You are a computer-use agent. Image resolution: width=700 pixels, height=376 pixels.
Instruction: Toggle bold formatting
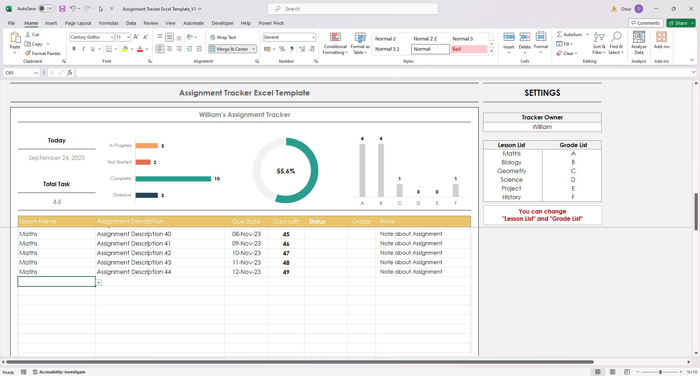click(x=74, y=48)
